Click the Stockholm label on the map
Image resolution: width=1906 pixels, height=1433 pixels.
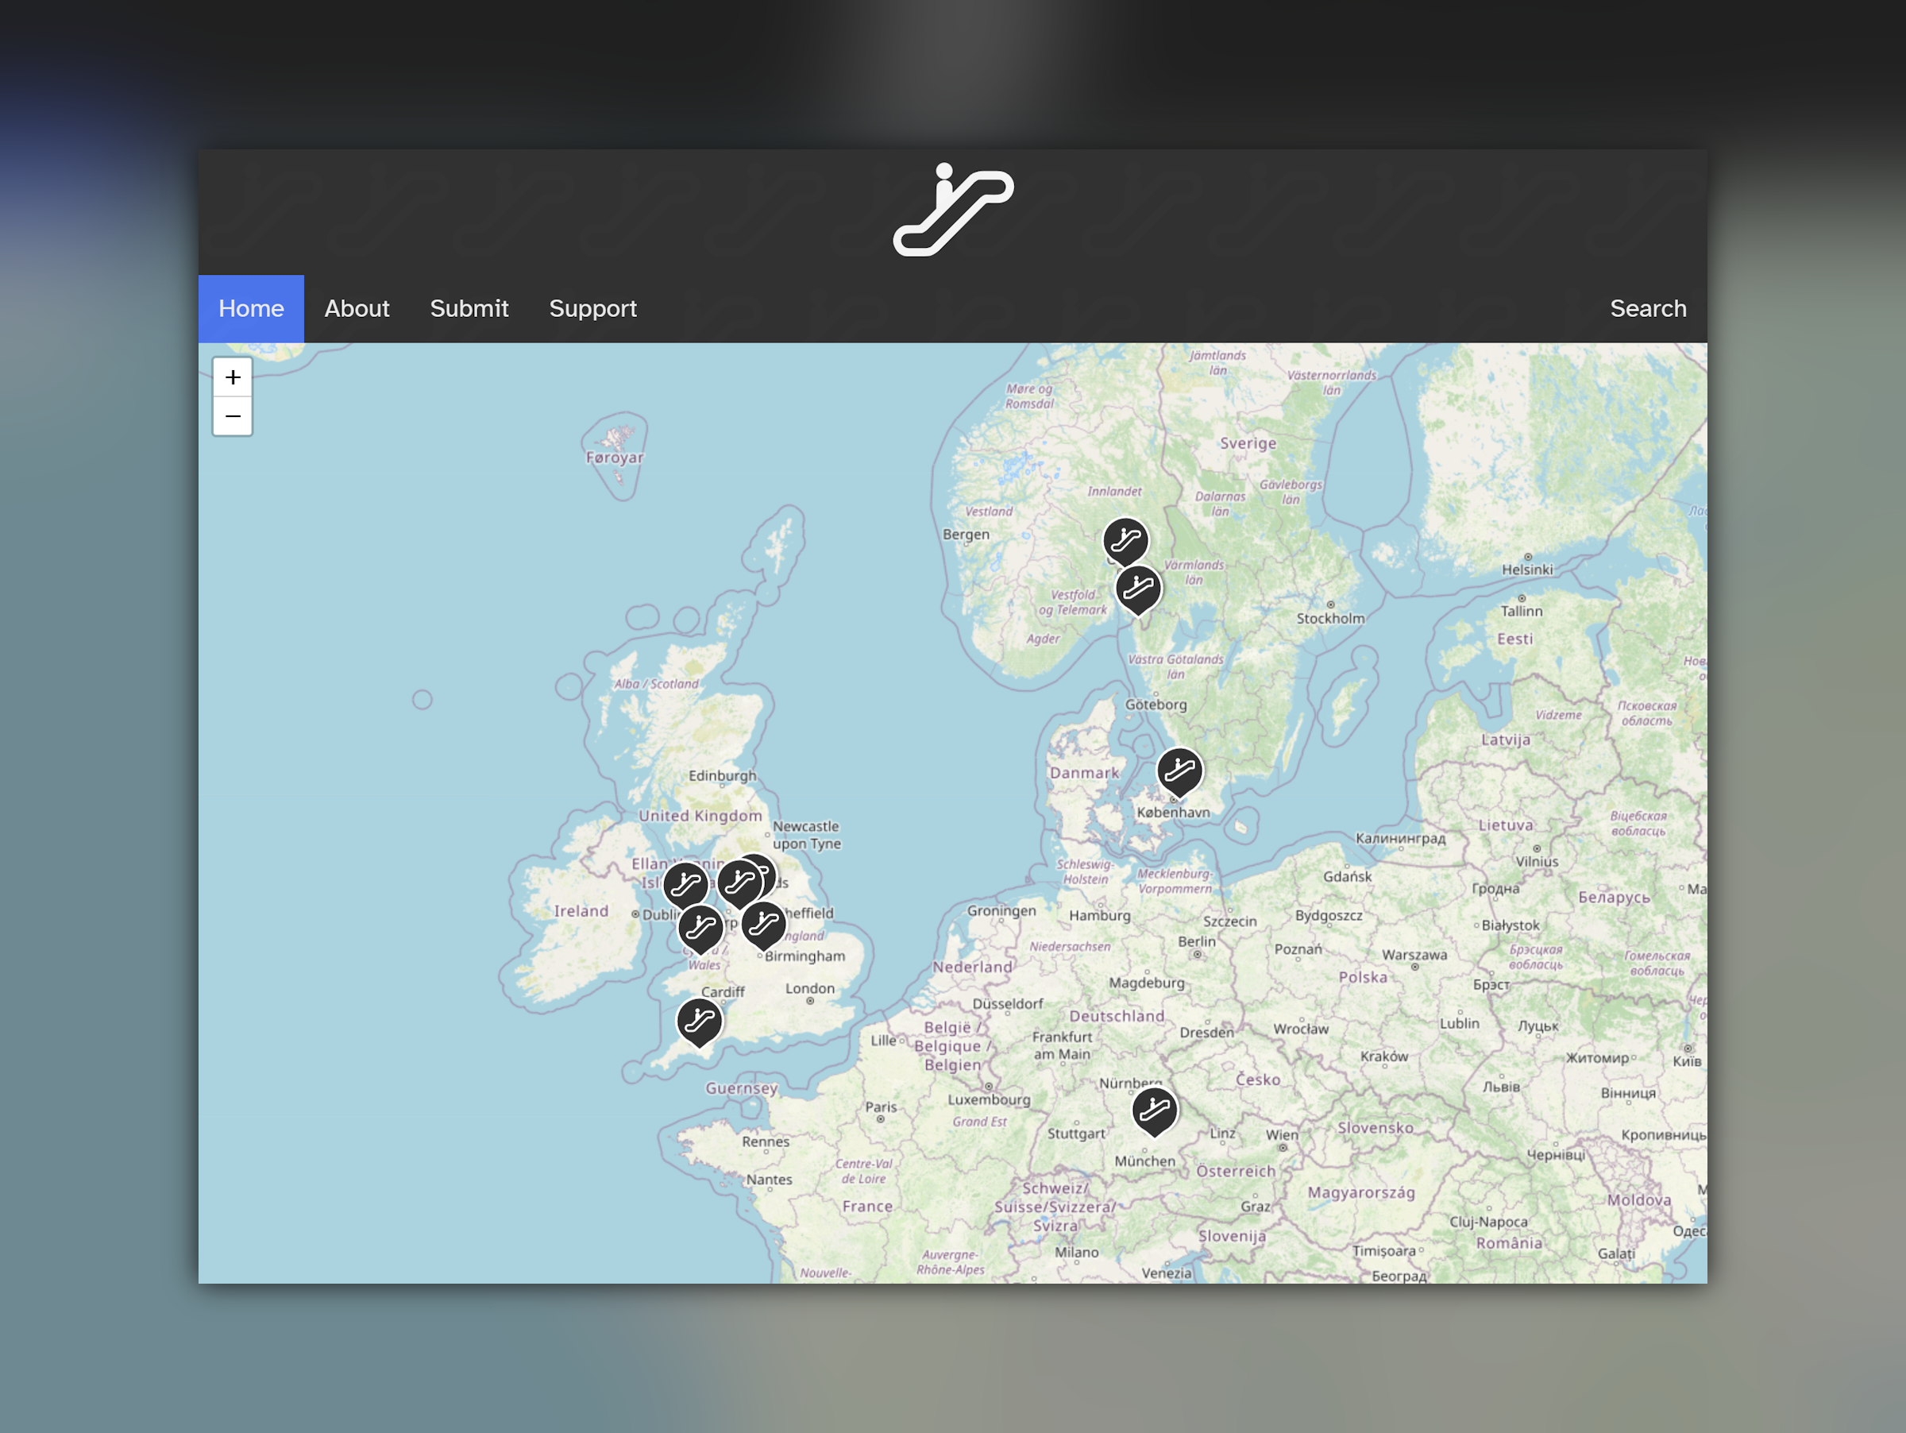point(1330,618)
